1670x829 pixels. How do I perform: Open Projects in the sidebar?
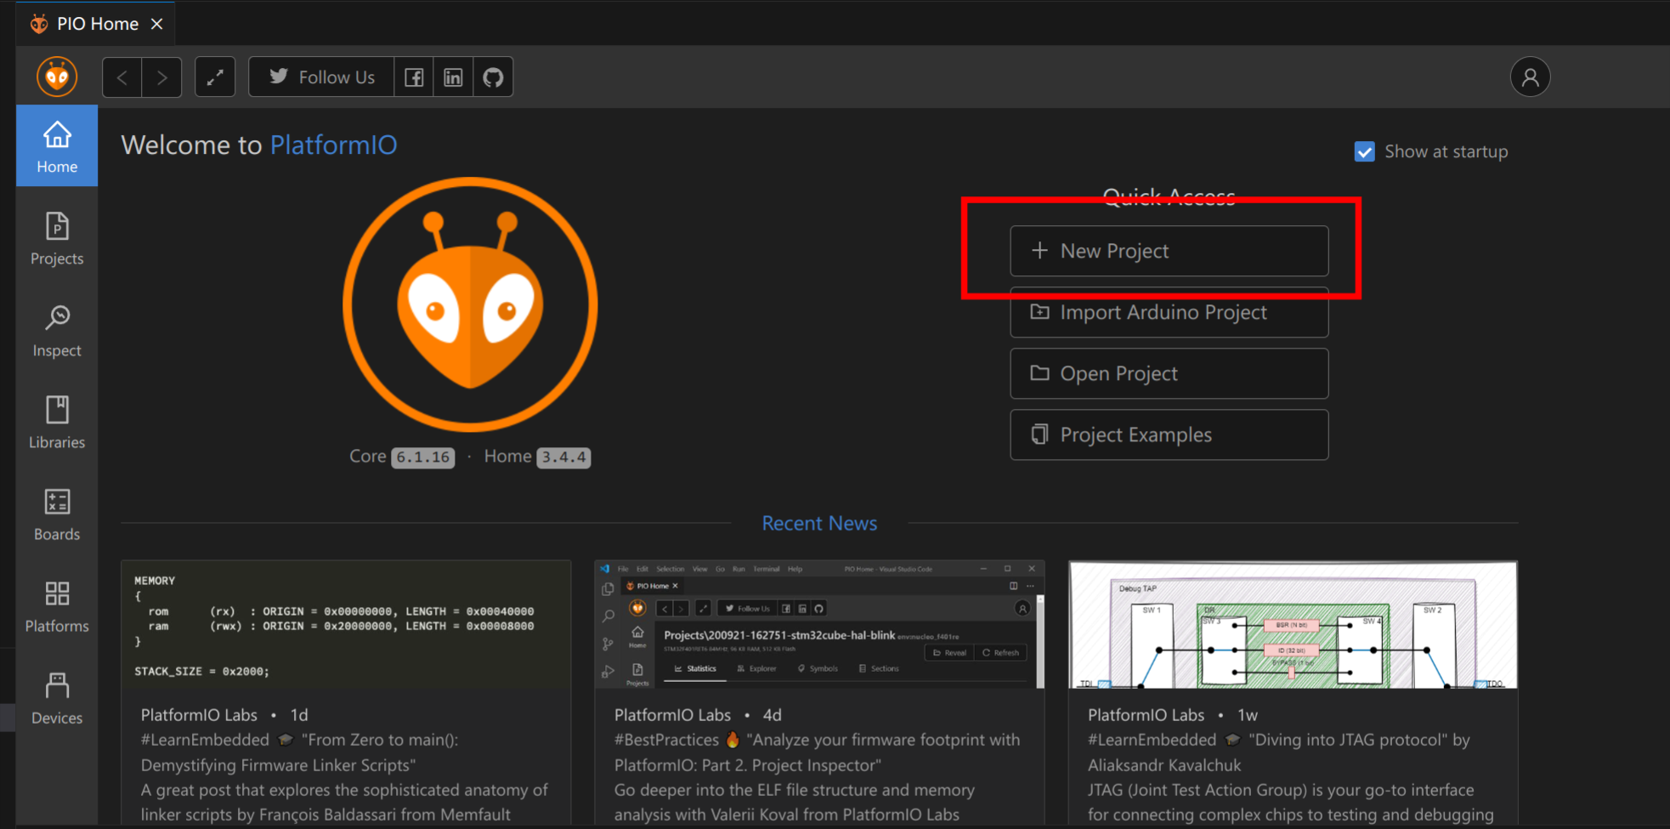pyautogui.click(x=57, y=239)
